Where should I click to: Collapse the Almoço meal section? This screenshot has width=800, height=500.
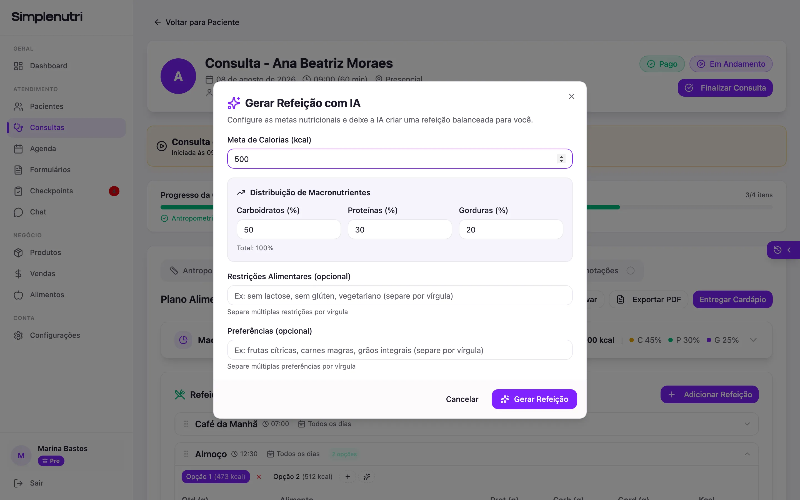747,454
